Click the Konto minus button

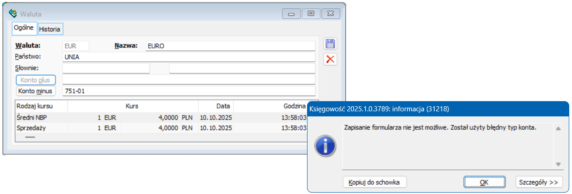tap(36, 91)
